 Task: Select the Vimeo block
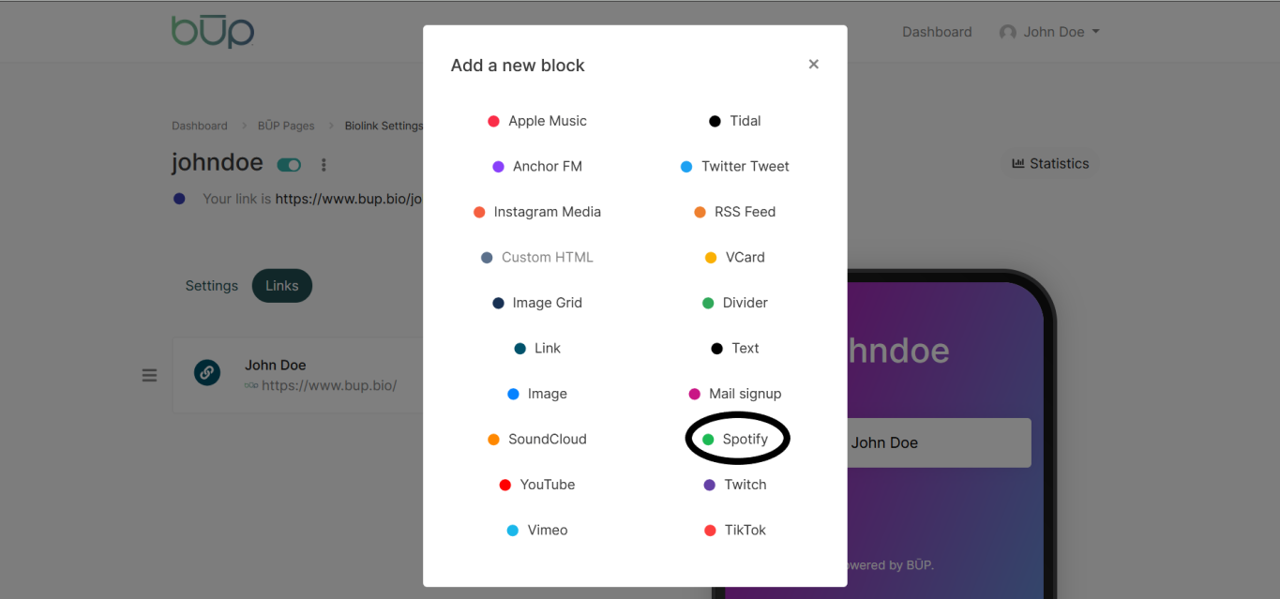click(537, 530)
